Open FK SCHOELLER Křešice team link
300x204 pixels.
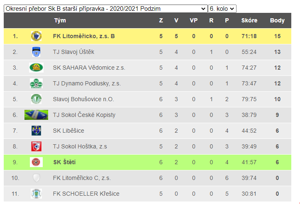pyautogui.click(x=86, y=194)
